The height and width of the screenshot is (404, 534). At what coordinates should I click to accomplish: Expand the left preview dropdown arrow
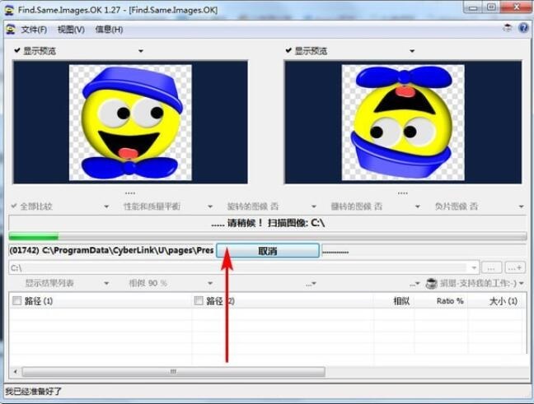pos(141,51)
